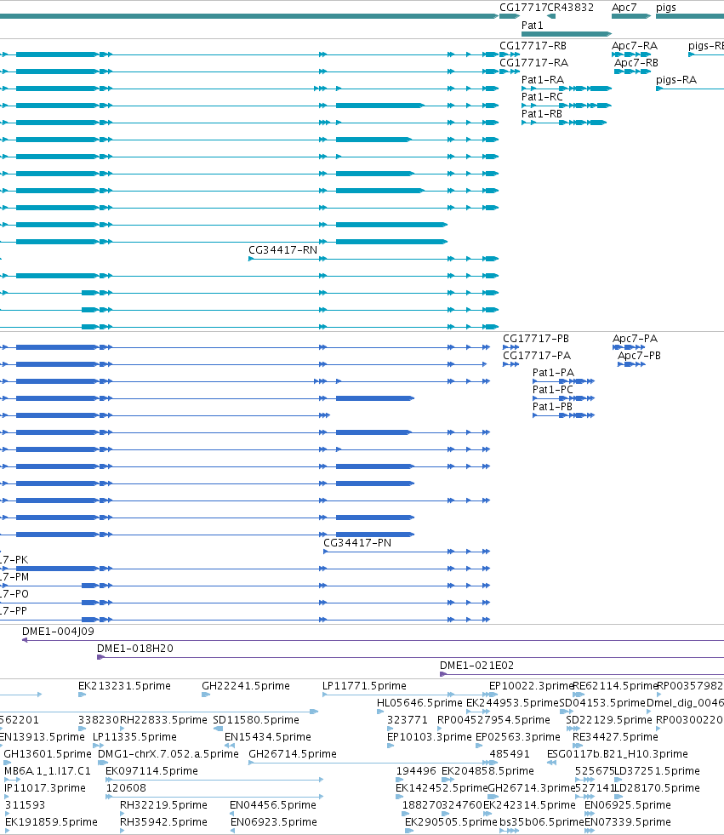
Task: Click EST label GH22241.5prime
Action: point(245,686)
